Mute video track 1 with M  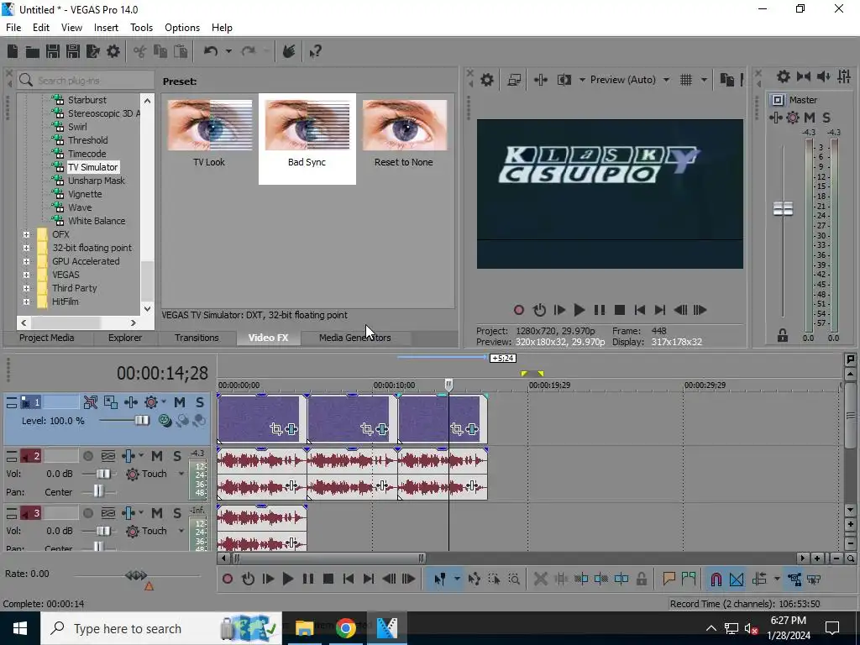tap(180, 402)
